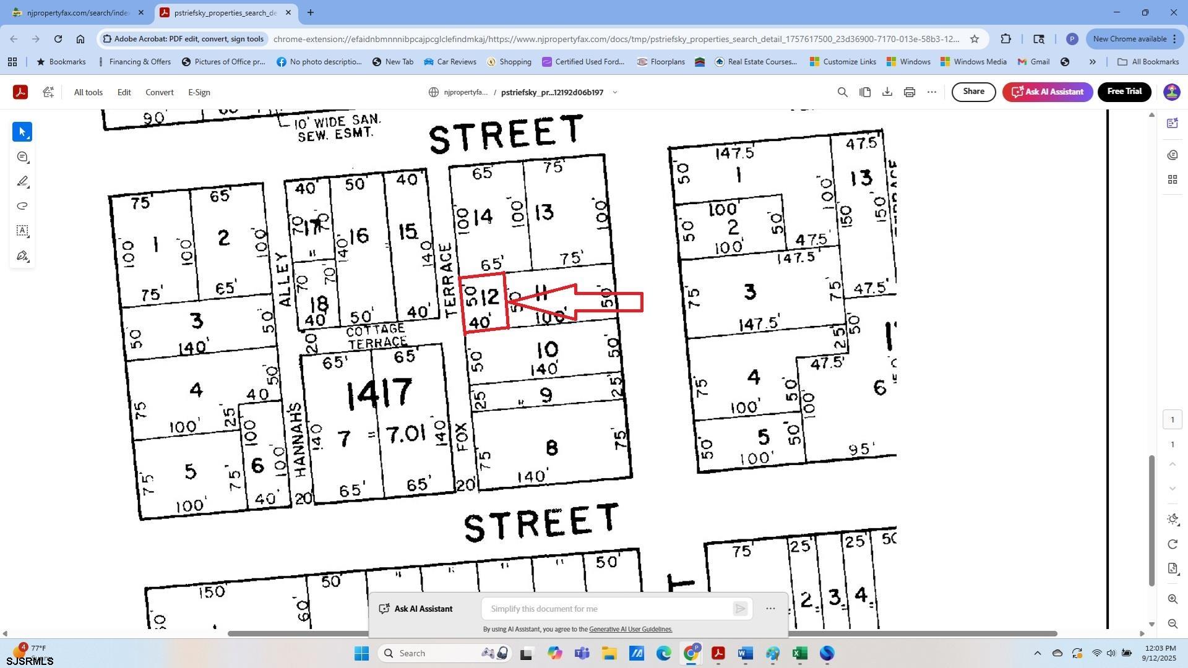The width and height of the screenshot is (1188, 668).
Task: Click the Share button
Action: pos(973,92)
